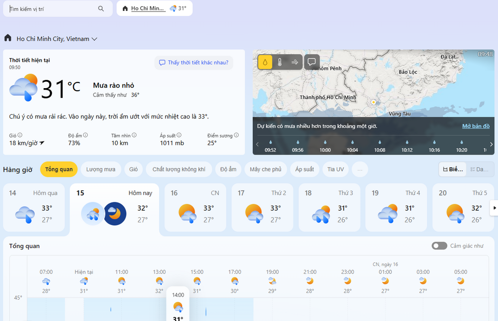Viewport: 498px width, 321px height.
Task: Select the 10:00 marker on the rain timeline
Action: (x=325, y=146)
